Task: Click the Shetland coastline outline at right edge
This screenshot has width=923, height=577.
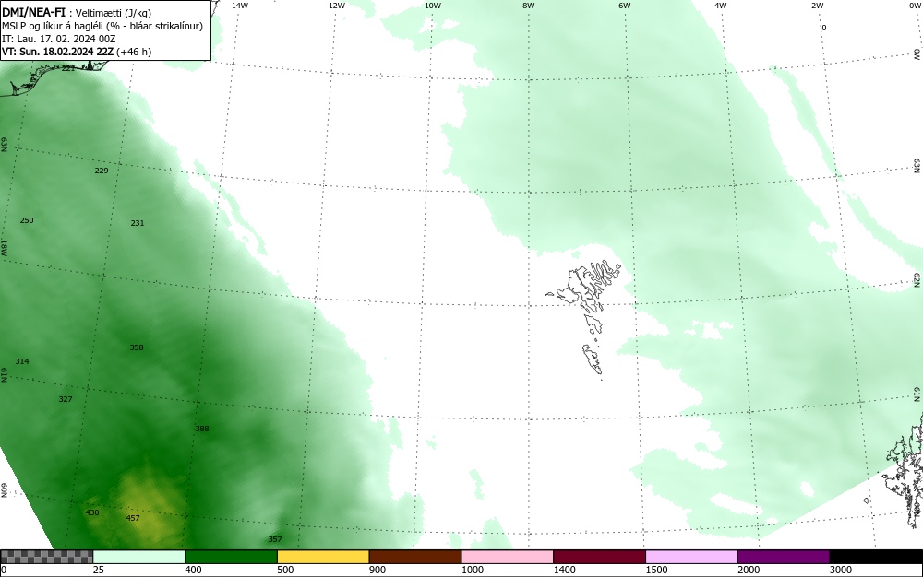Action: [905, 470]
